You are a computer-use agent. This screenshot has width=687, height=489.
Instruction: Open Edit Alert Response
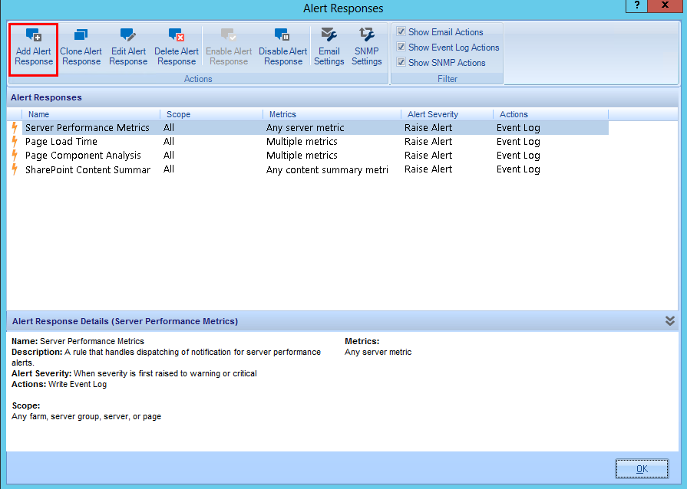click(x=127, y=44)
